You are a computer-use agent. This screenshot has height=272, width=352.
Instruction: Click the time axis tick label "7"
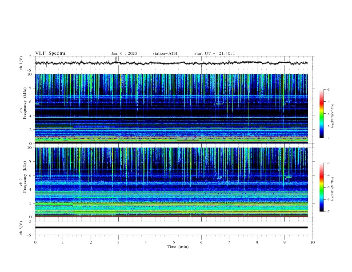(229, 242)
